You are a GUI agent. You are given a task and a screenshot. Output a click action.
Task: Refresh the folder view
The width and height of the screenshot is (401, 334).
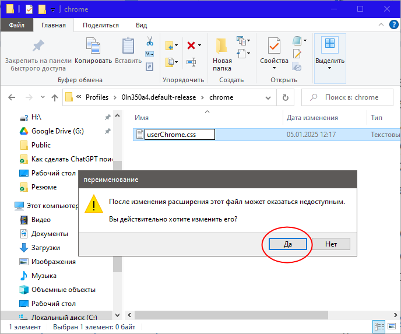tap(286, 97)
